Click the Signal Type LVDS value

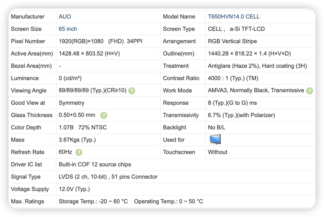pos(108,177)
